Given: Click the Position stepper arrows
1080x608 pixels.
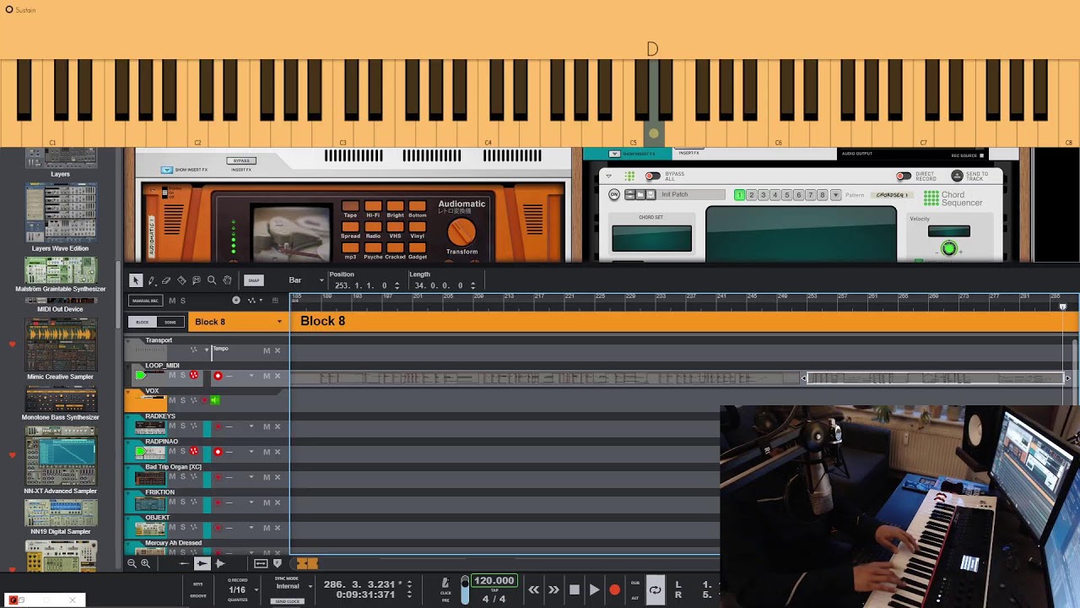Looking at the screenshot, I should [x=397, y=285].
